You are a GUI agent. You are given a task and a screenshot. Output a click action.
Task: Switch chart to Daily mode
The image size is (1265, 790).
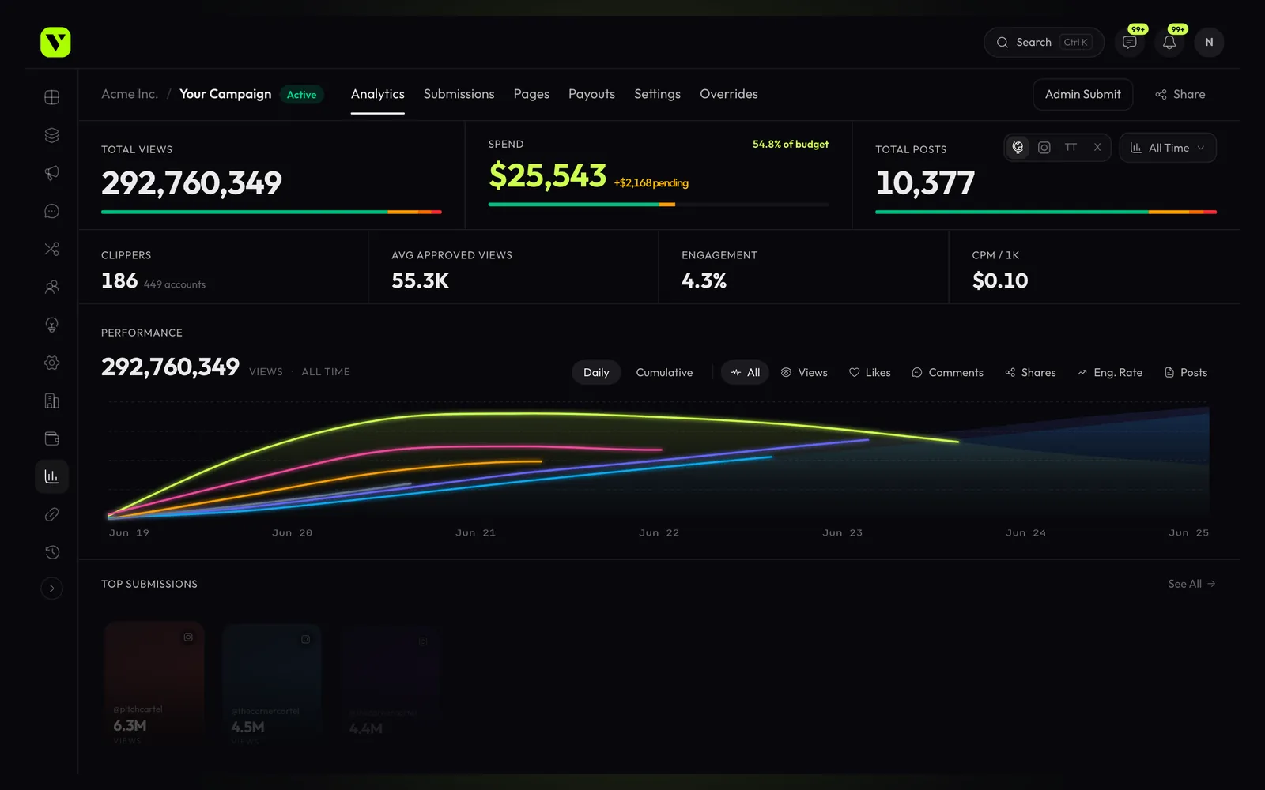[596, 372]
